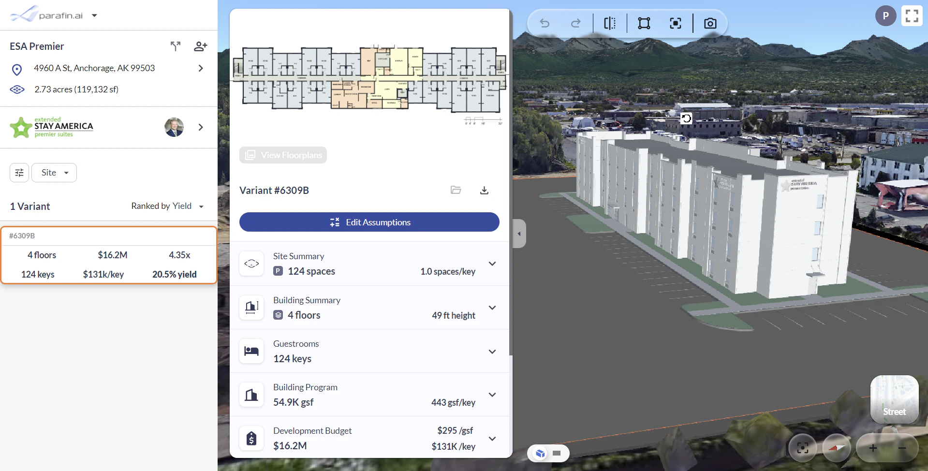Expand Development Budget section
This screenshot has height=471, width=928.
492,439
